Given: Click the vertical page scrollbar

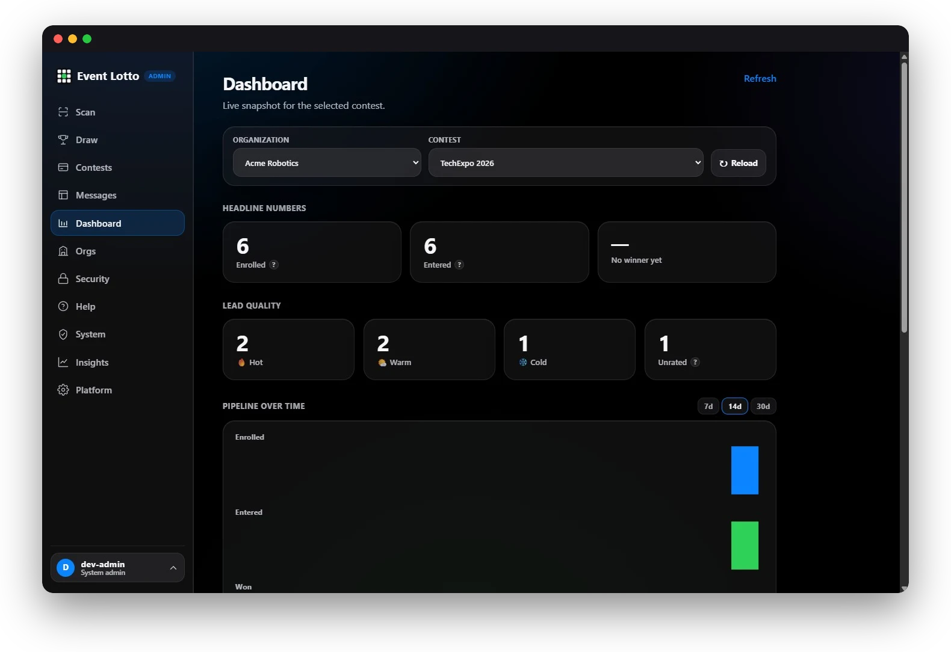Looking at the screenshot, I should point(904,197).
